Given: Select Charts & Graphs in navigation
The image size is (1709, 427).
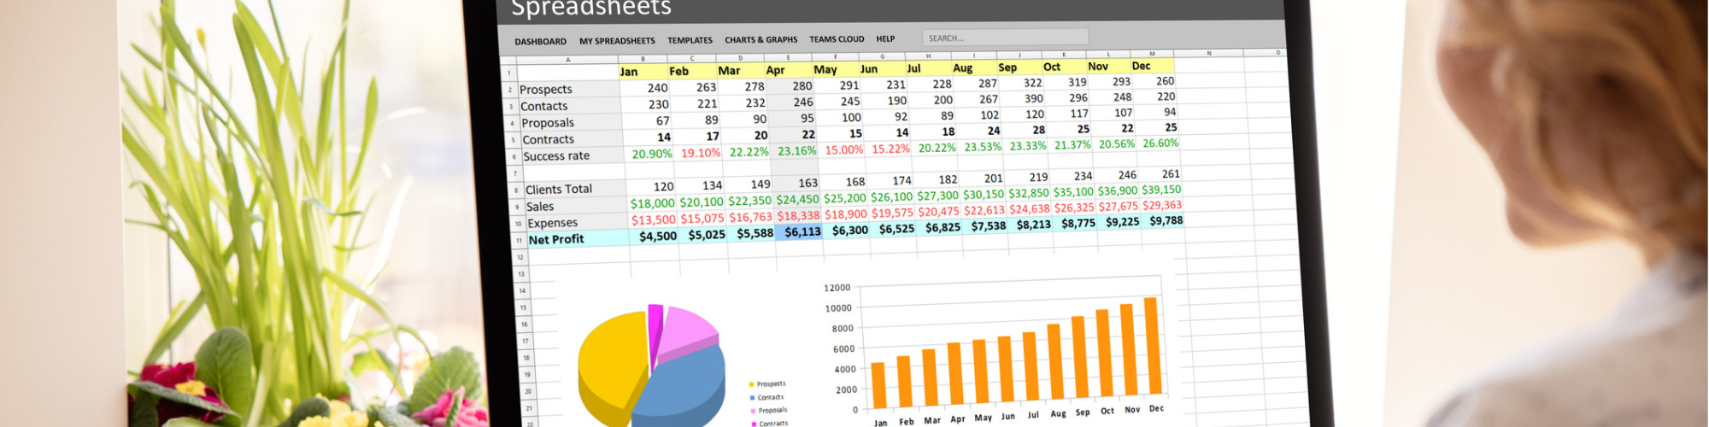Looking at the screenshot, I should pos(761,39).
